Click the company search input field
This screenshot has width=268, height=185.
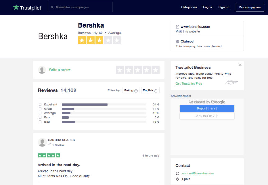80,7
